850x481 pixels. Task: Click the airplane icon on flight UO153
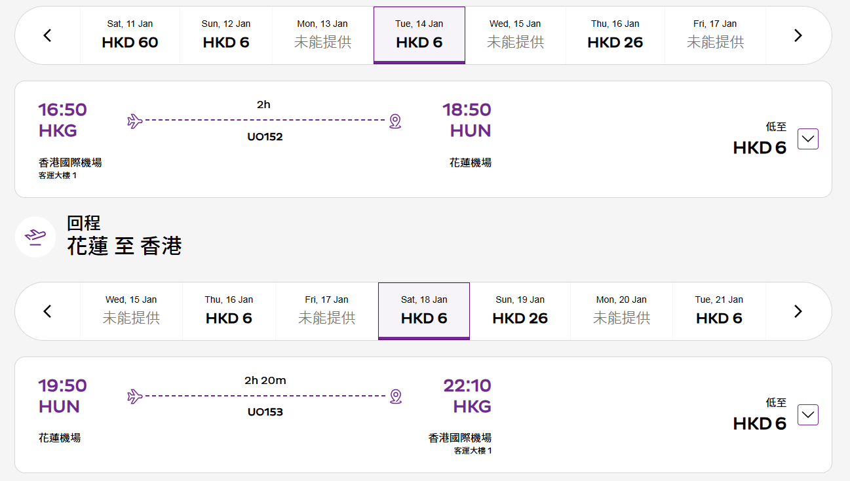(x=135, y=396)
